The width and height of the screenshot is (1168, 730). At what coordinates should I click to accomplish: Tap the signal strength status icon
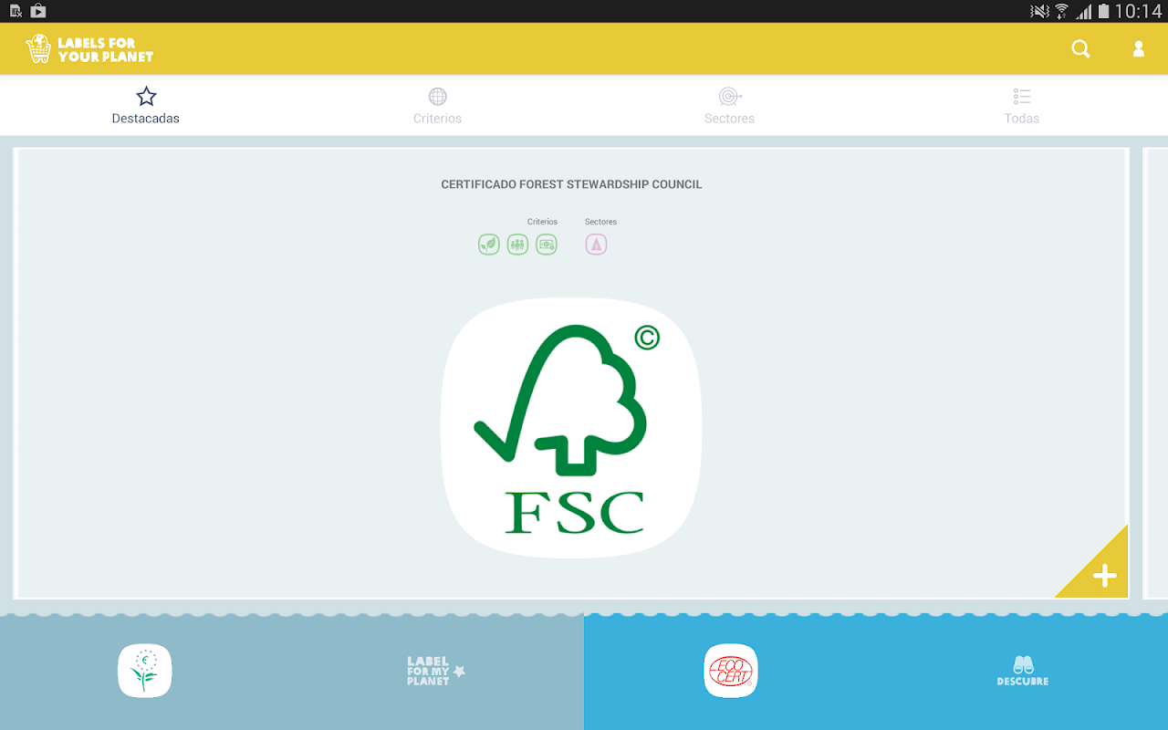click(1084, 11)
